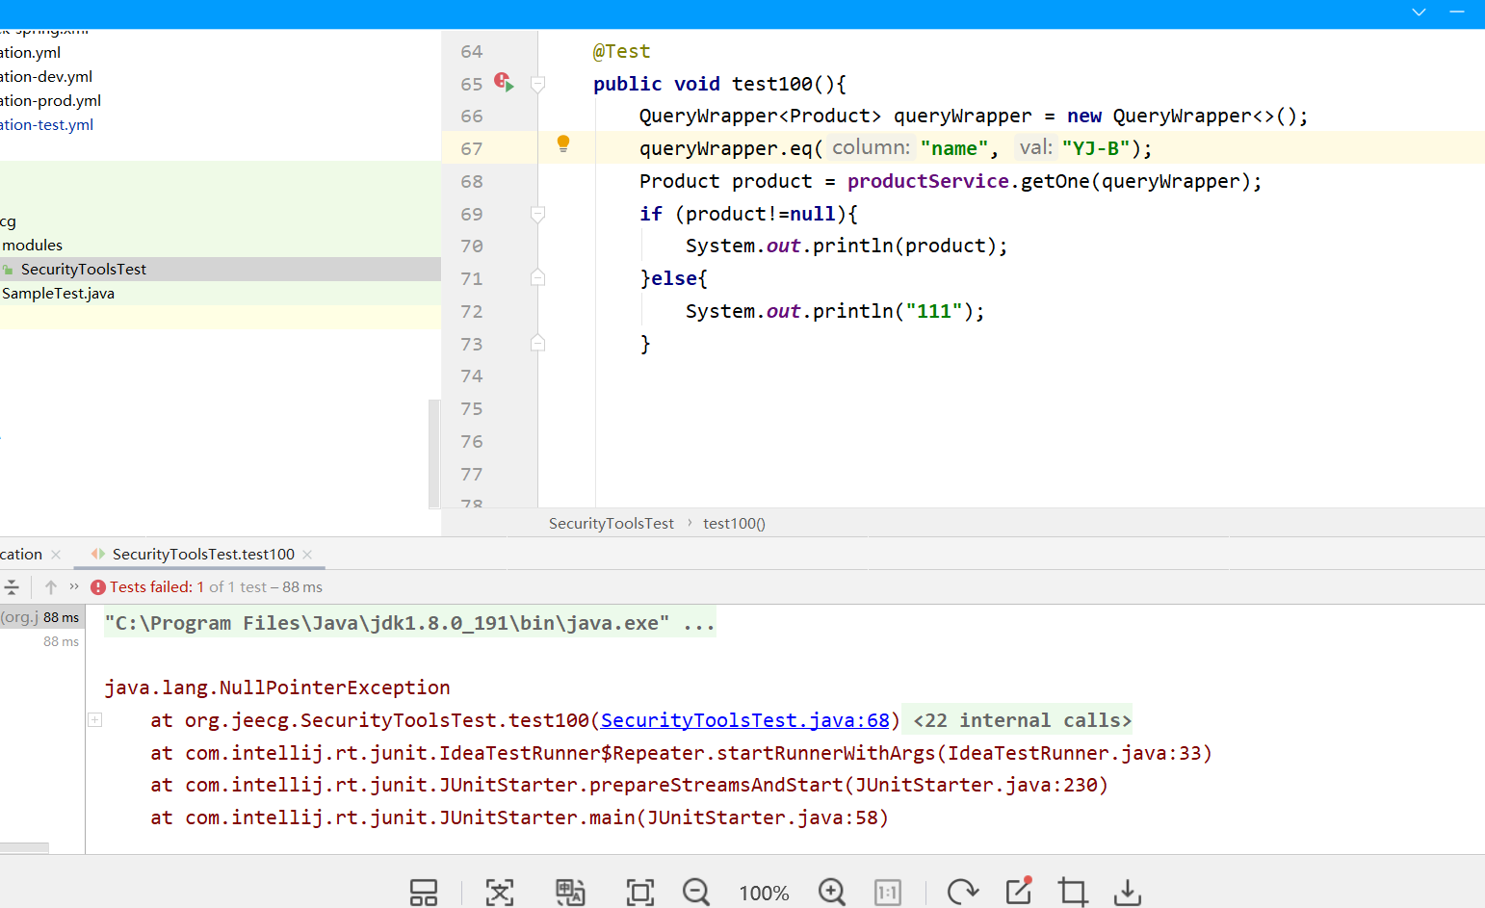
Task: Click SecurityToolsTest in the editor breadcrumb
Action: (x=612, y=523)
